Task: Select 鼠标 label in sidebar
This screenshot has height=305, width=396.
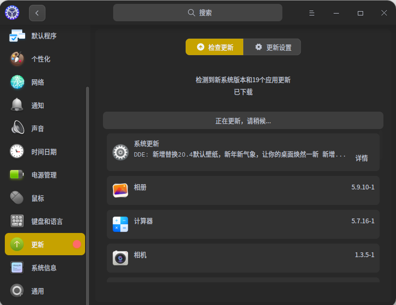Action: pos(38,199)
